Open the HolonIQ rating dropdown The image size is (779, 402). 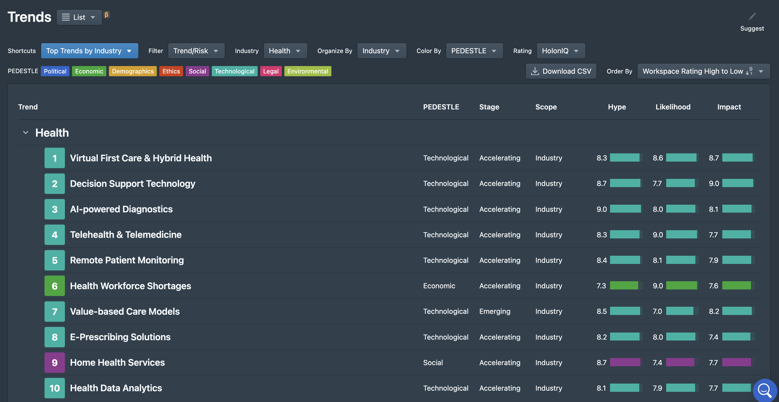pos(561,51)
